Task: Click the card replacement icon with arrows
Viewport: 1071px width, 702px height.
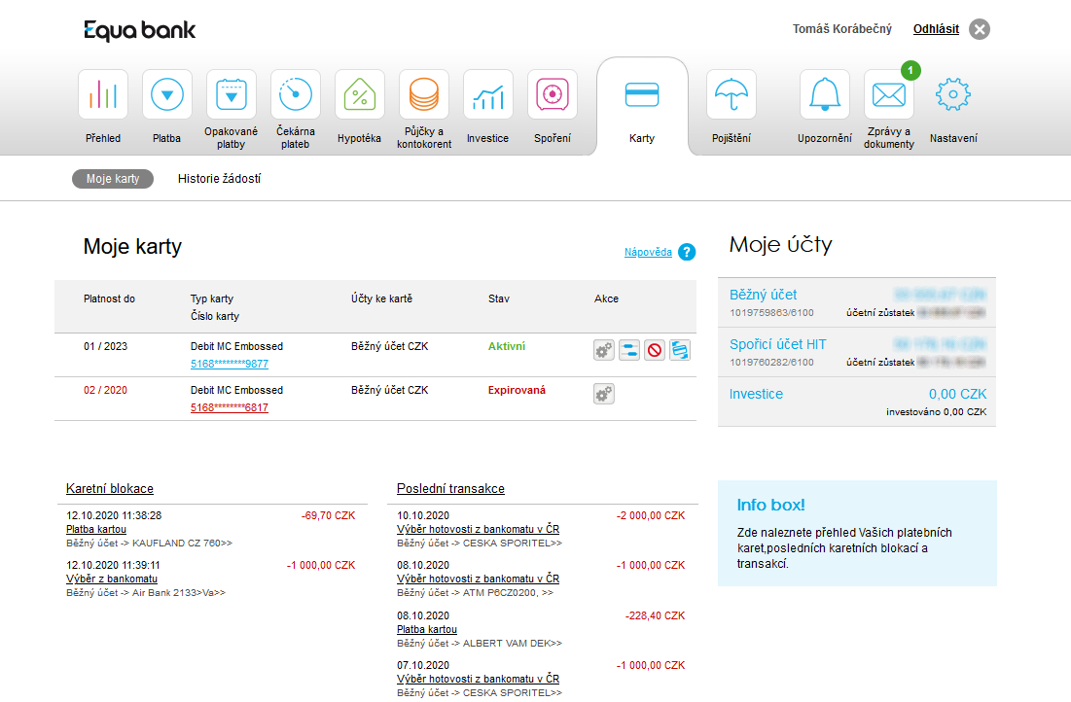Action: 680,351
